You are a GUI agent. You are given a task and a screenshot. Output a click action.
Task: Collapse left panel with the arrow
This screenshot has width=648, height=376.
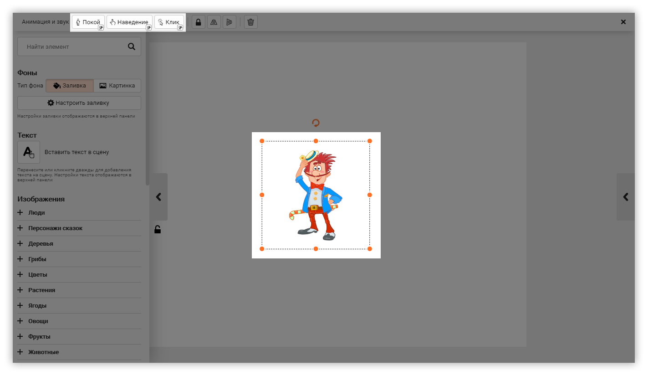[x=158, y=197]
